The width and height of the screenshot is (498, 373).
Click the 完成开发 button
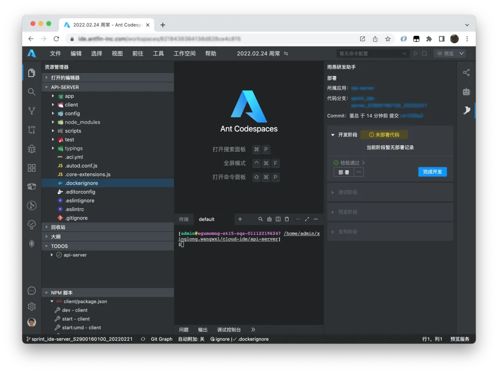[x=432, y=172]
